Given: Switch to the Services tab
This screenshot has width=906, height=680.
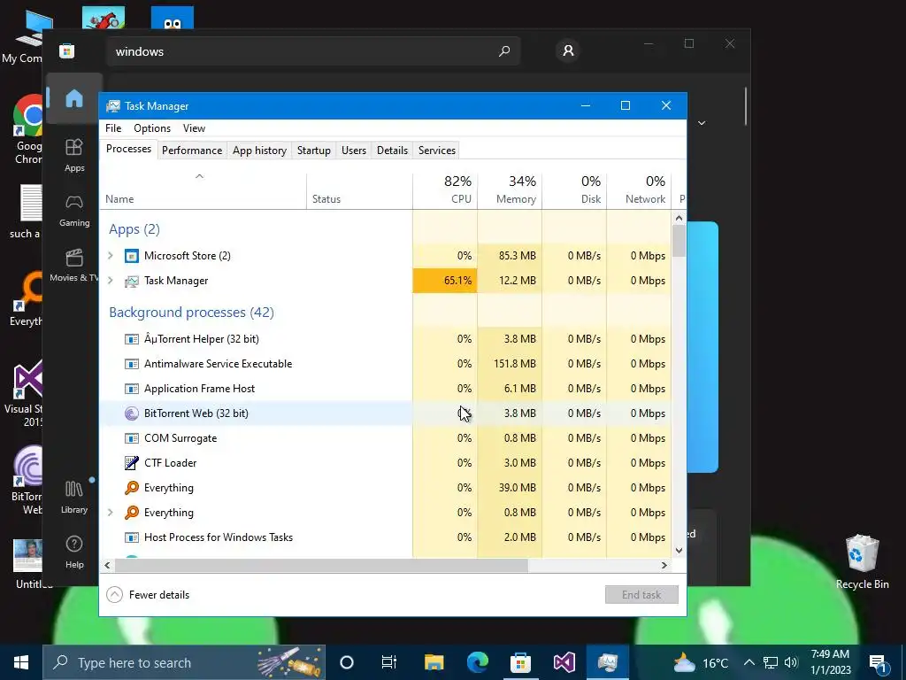Looking at the screenshot, I should pyautogui.click(x=437, y=151).
